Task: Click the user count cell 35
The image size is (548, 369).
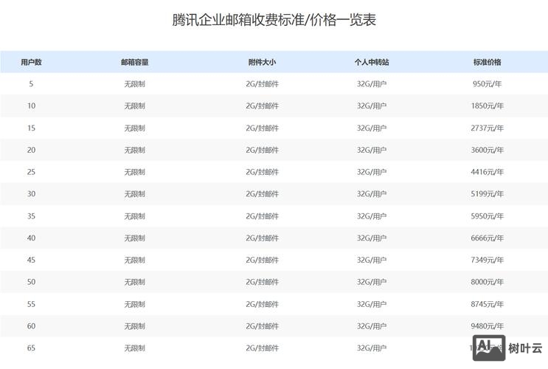Action: coord(31,216)
